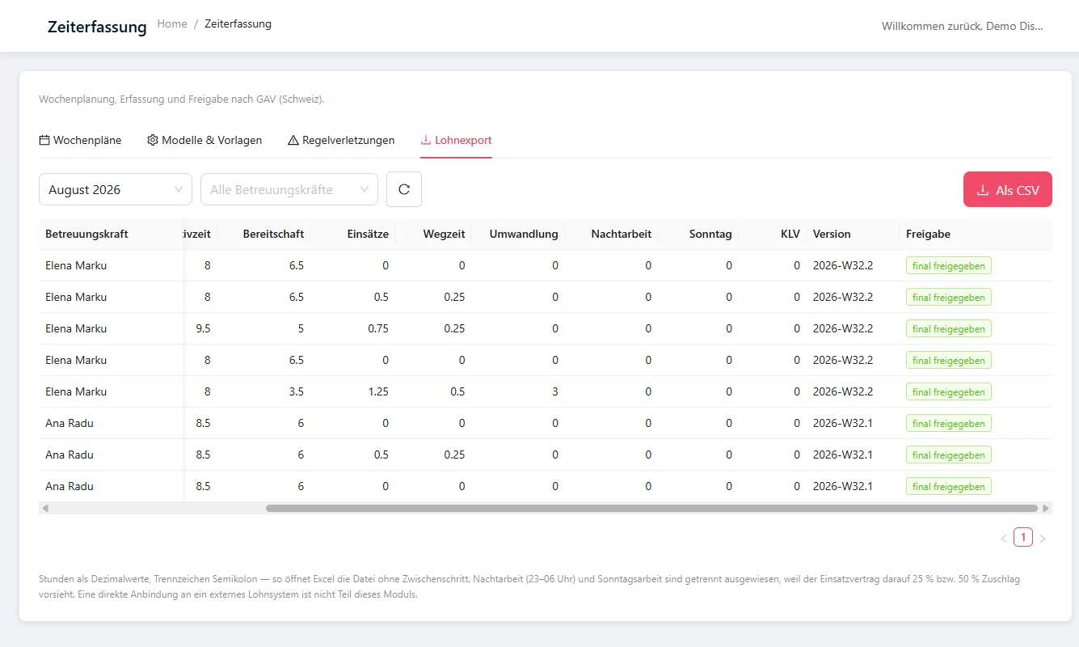Screen dimensions: 1079x647
Task: Go to next page with the right chevron
Action: coord(1043,538)
